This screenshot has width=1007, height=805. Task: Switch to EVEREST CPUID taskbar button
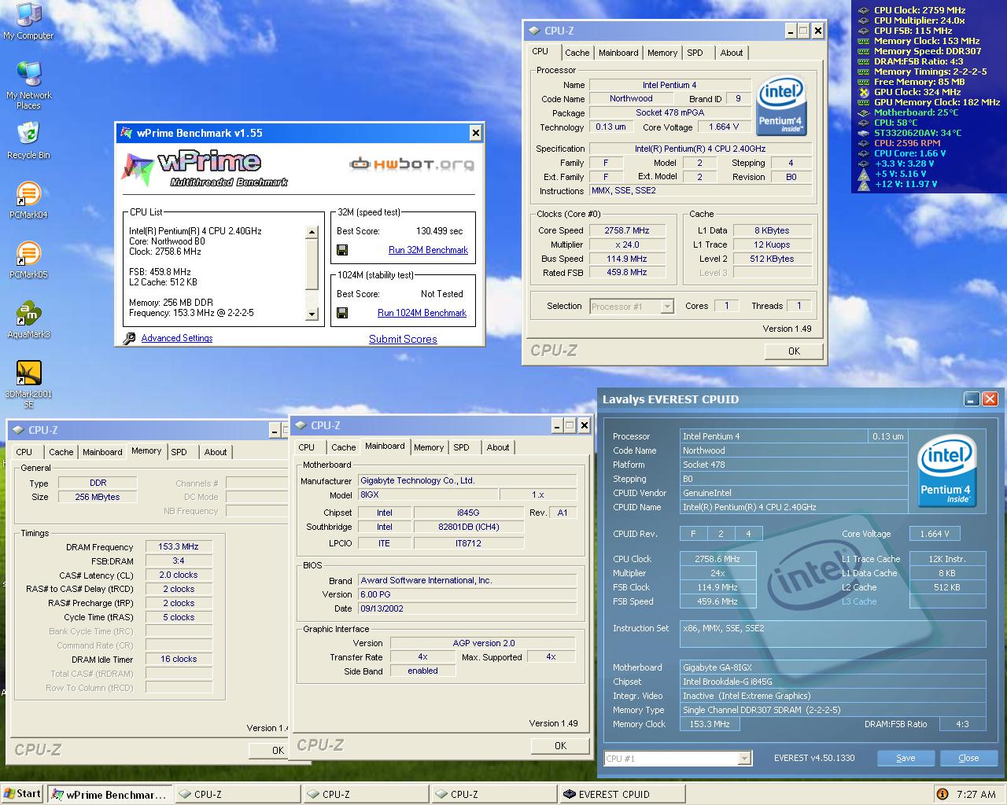click(622, 794)
